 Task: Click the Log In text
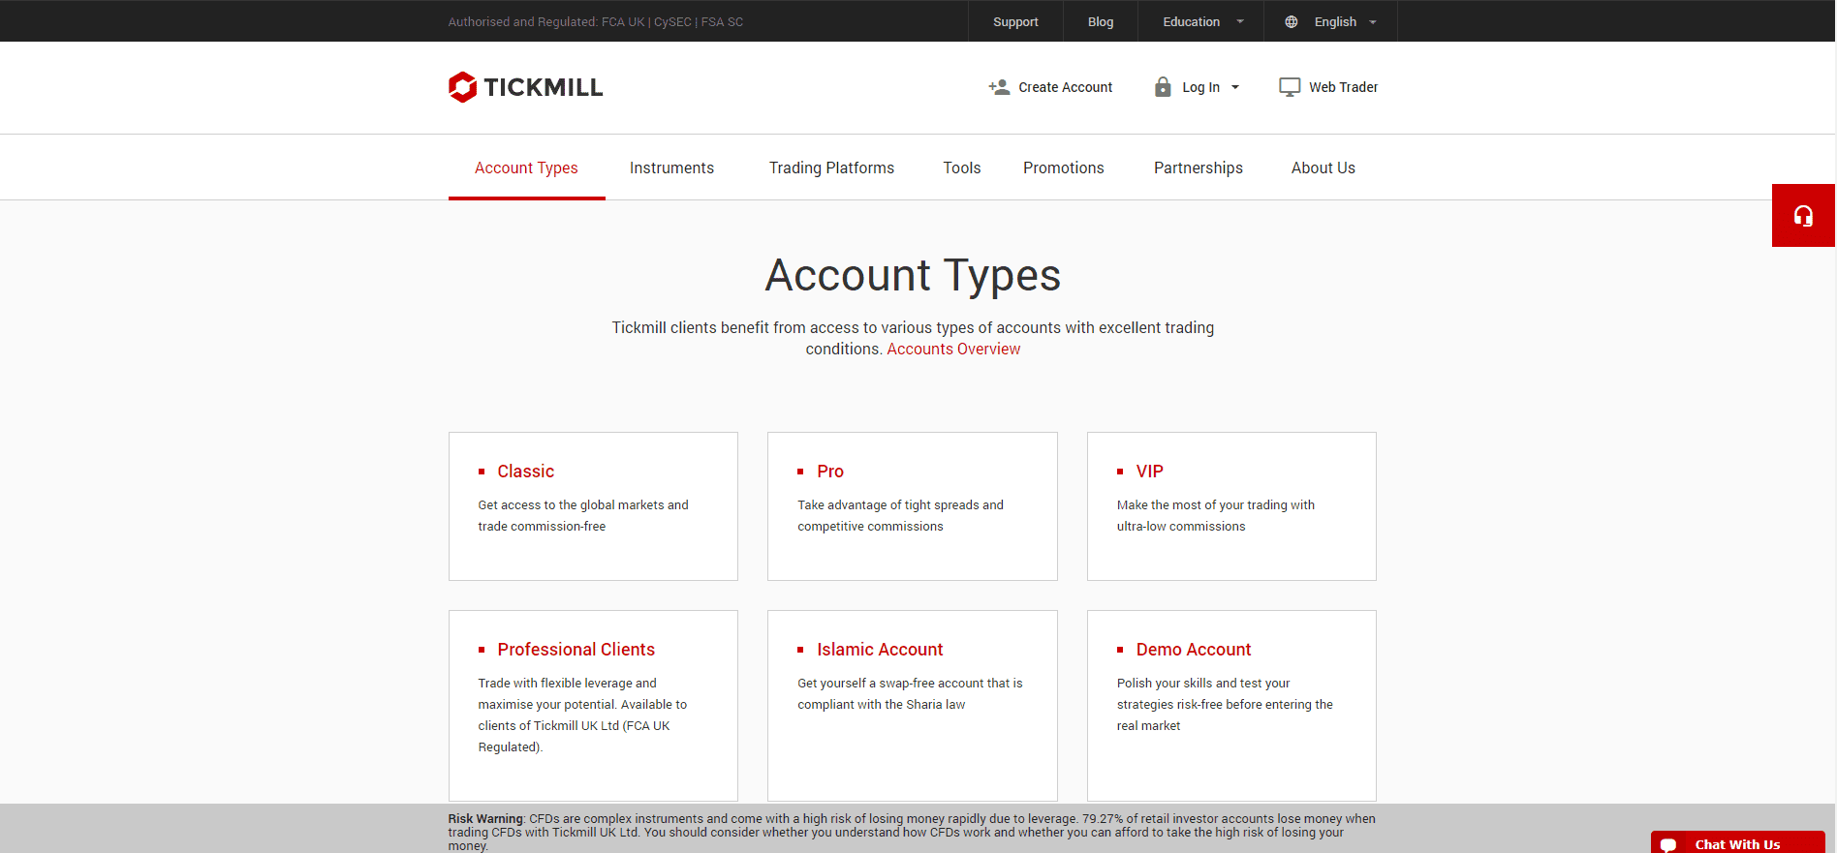pyautogui.click(x=1200, y=87)
